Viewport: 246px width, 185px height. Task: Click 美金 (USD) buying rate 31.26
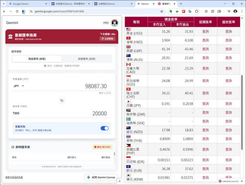coord(166,31)
